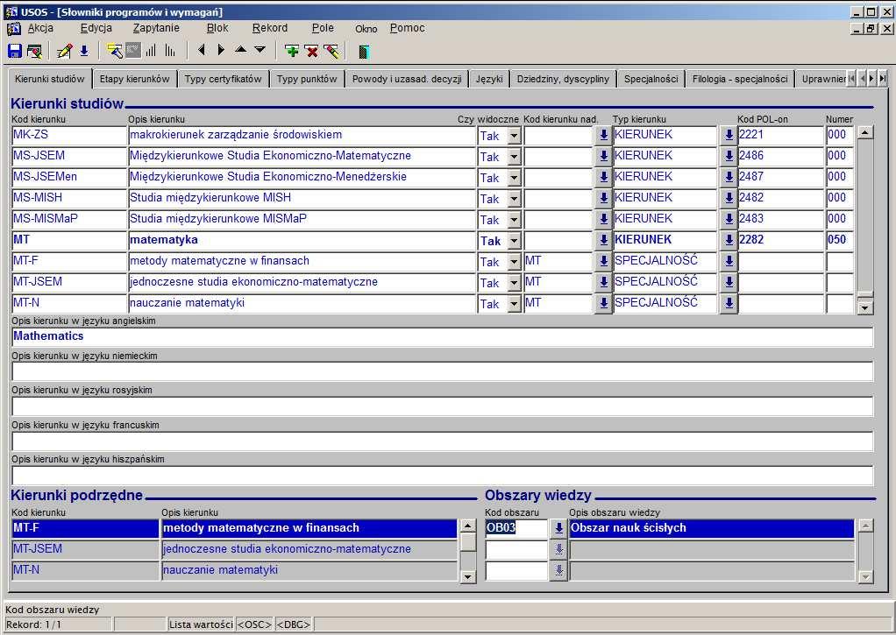Open Typ kierunku value list for MS-JSEM row
The height and width of the screenshot is (635, 896).
[x=729, y=157]
